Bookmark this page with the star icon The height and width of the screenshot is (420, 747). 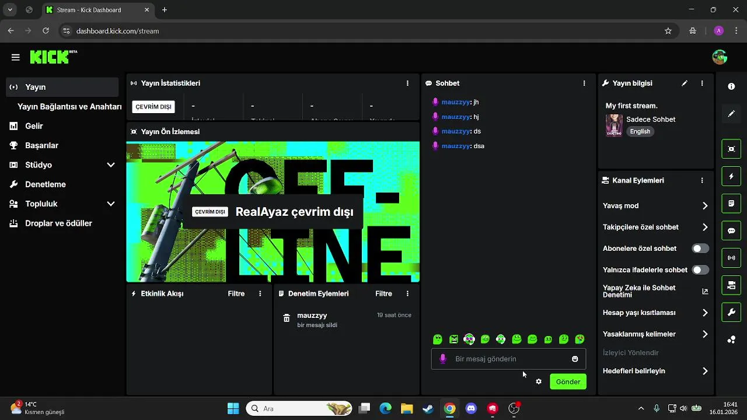(x=668, y=31)
